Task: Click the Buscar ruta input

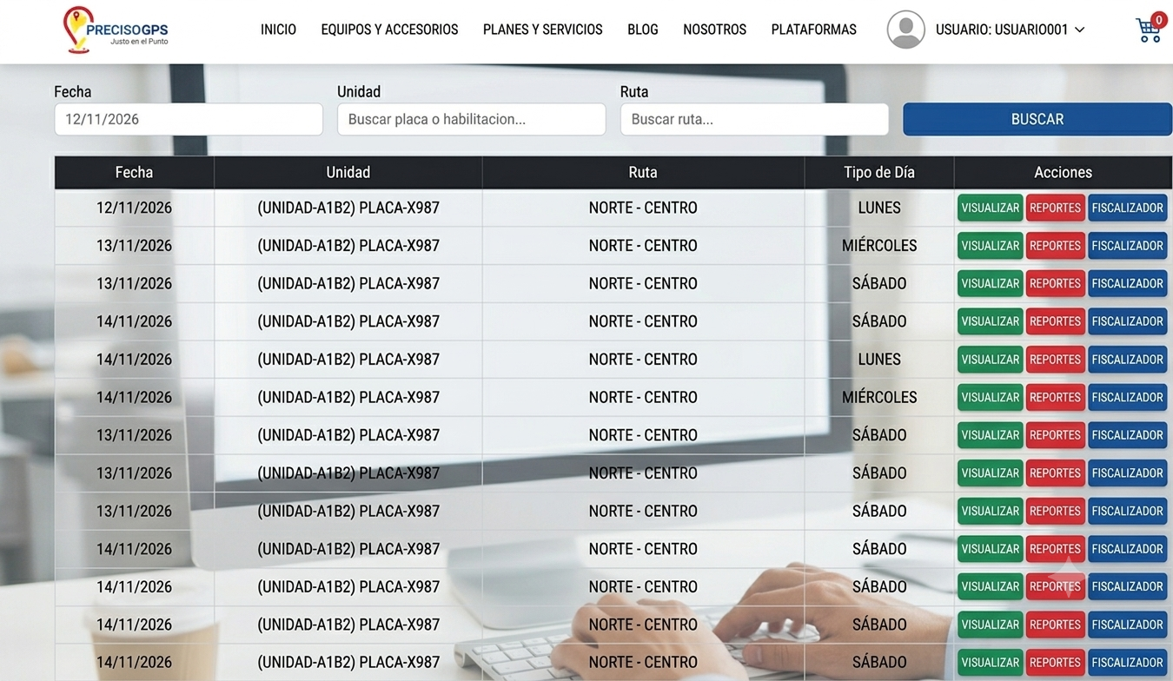Action: click(754, 119)
